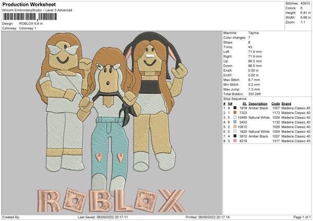Screen dimensions: 313x221
Task: Click the Width value 5.66 in
Action: coord(305,18)
